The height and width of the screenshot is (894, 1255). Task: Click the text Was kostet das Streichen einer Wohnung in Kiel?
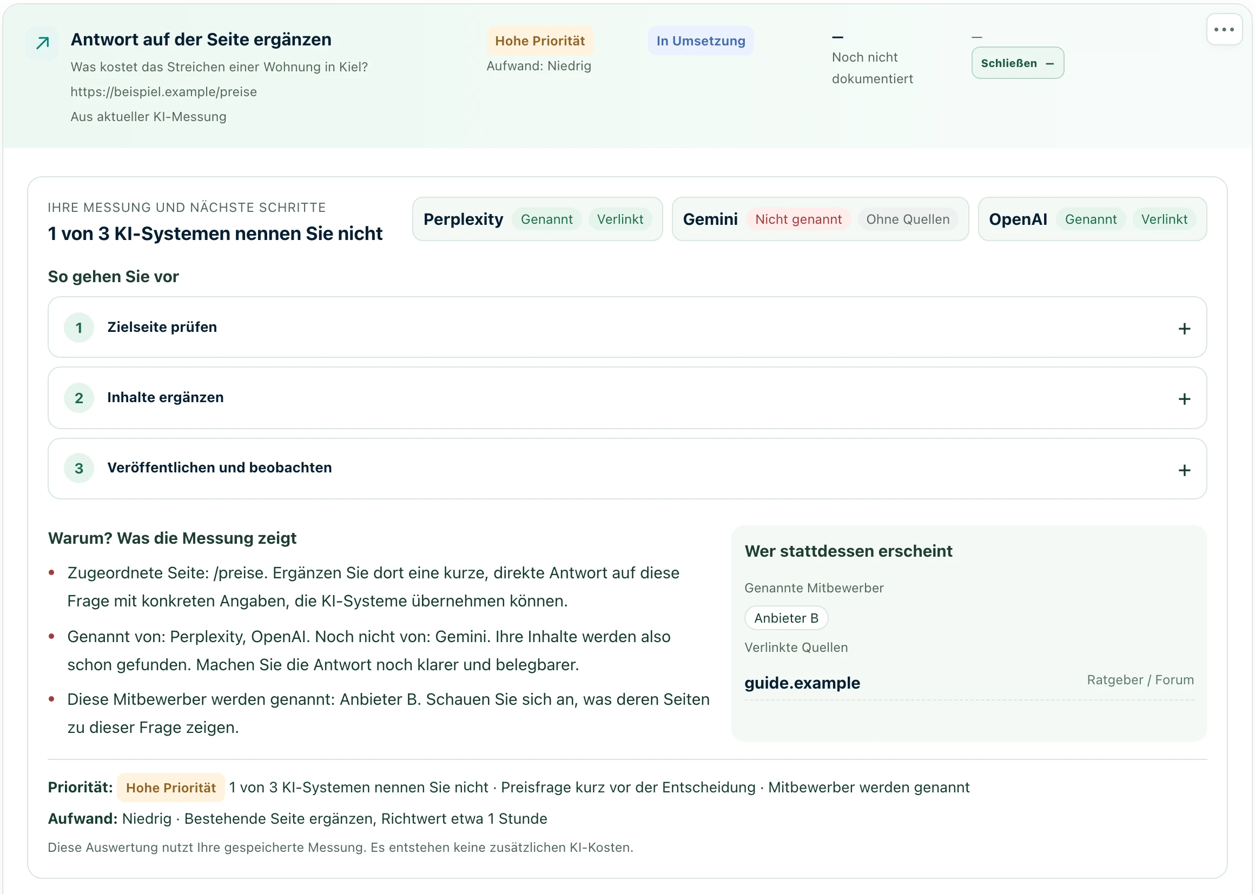point(219,66)
